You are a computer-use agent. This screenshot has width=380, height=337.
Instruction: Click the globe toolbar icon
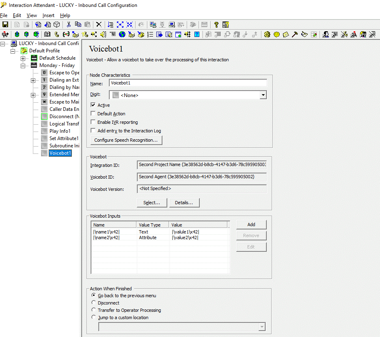point(122,35)
